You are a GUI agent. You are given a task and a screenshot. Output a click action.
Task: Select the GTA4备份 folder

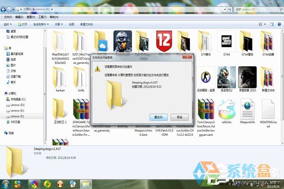pos(206,43)
